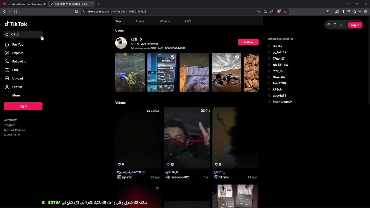
Task: Go back with the browser back arrow
Action: (4, 12)
